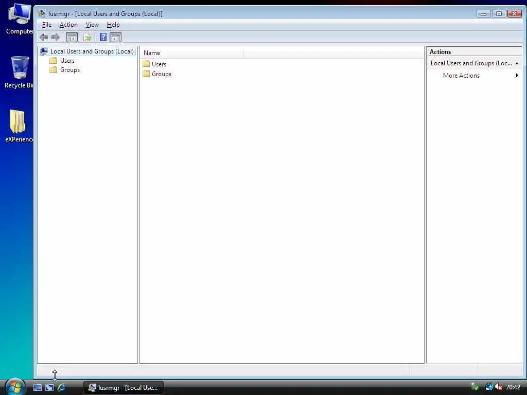Click Show Desktop quick launch icon
The height and width of the screenshot is (395, 527).
click(38, 388)
